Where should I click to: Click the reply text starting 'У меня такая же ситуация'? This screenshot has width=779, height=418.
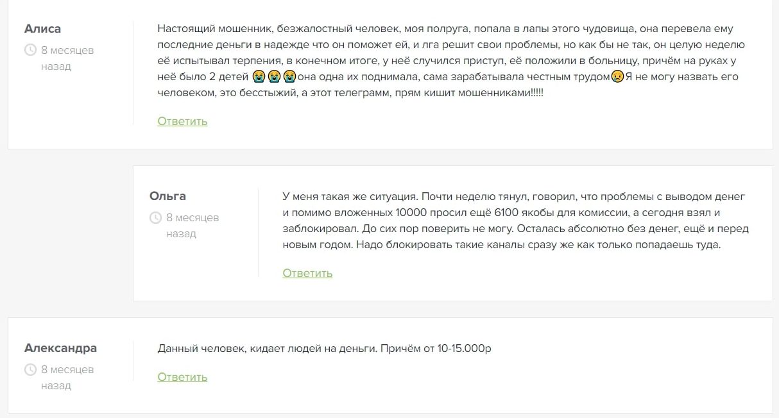516,221
